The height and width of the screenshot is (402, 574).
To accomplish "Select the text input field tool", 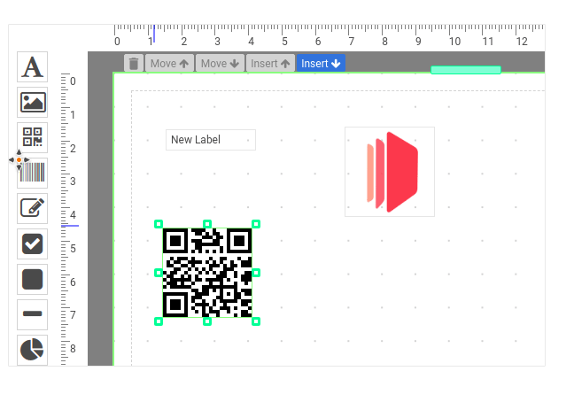I will click(x=32, y=208).
